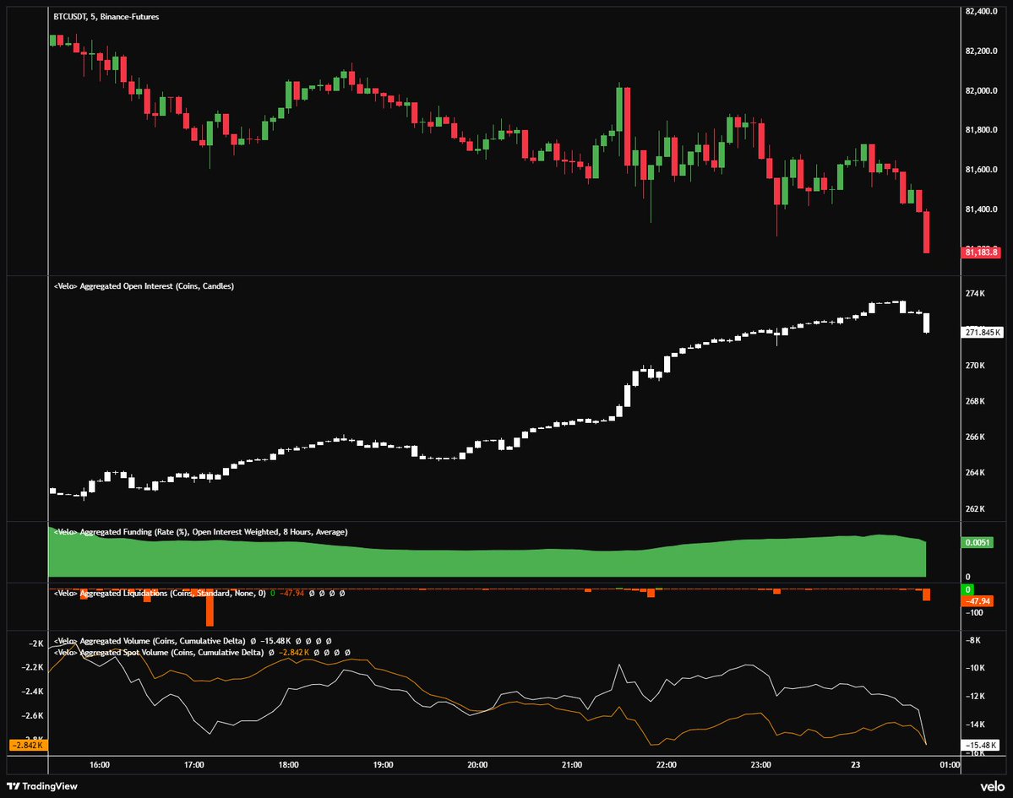
Task: Click the -2.4K spot delta axis label
Action: 32,692
